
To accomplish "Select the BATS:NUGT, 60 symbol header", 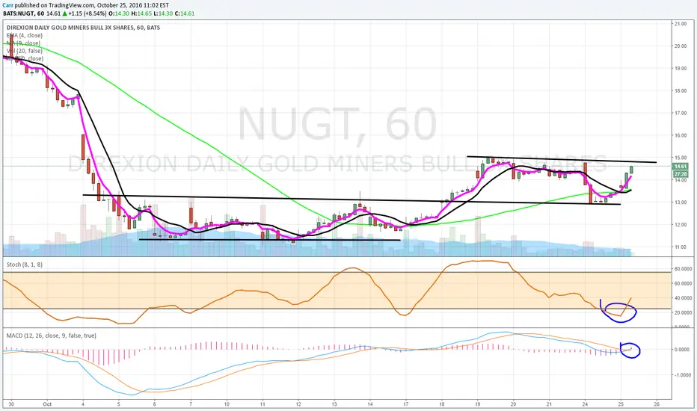I will (x=24, y=13).
